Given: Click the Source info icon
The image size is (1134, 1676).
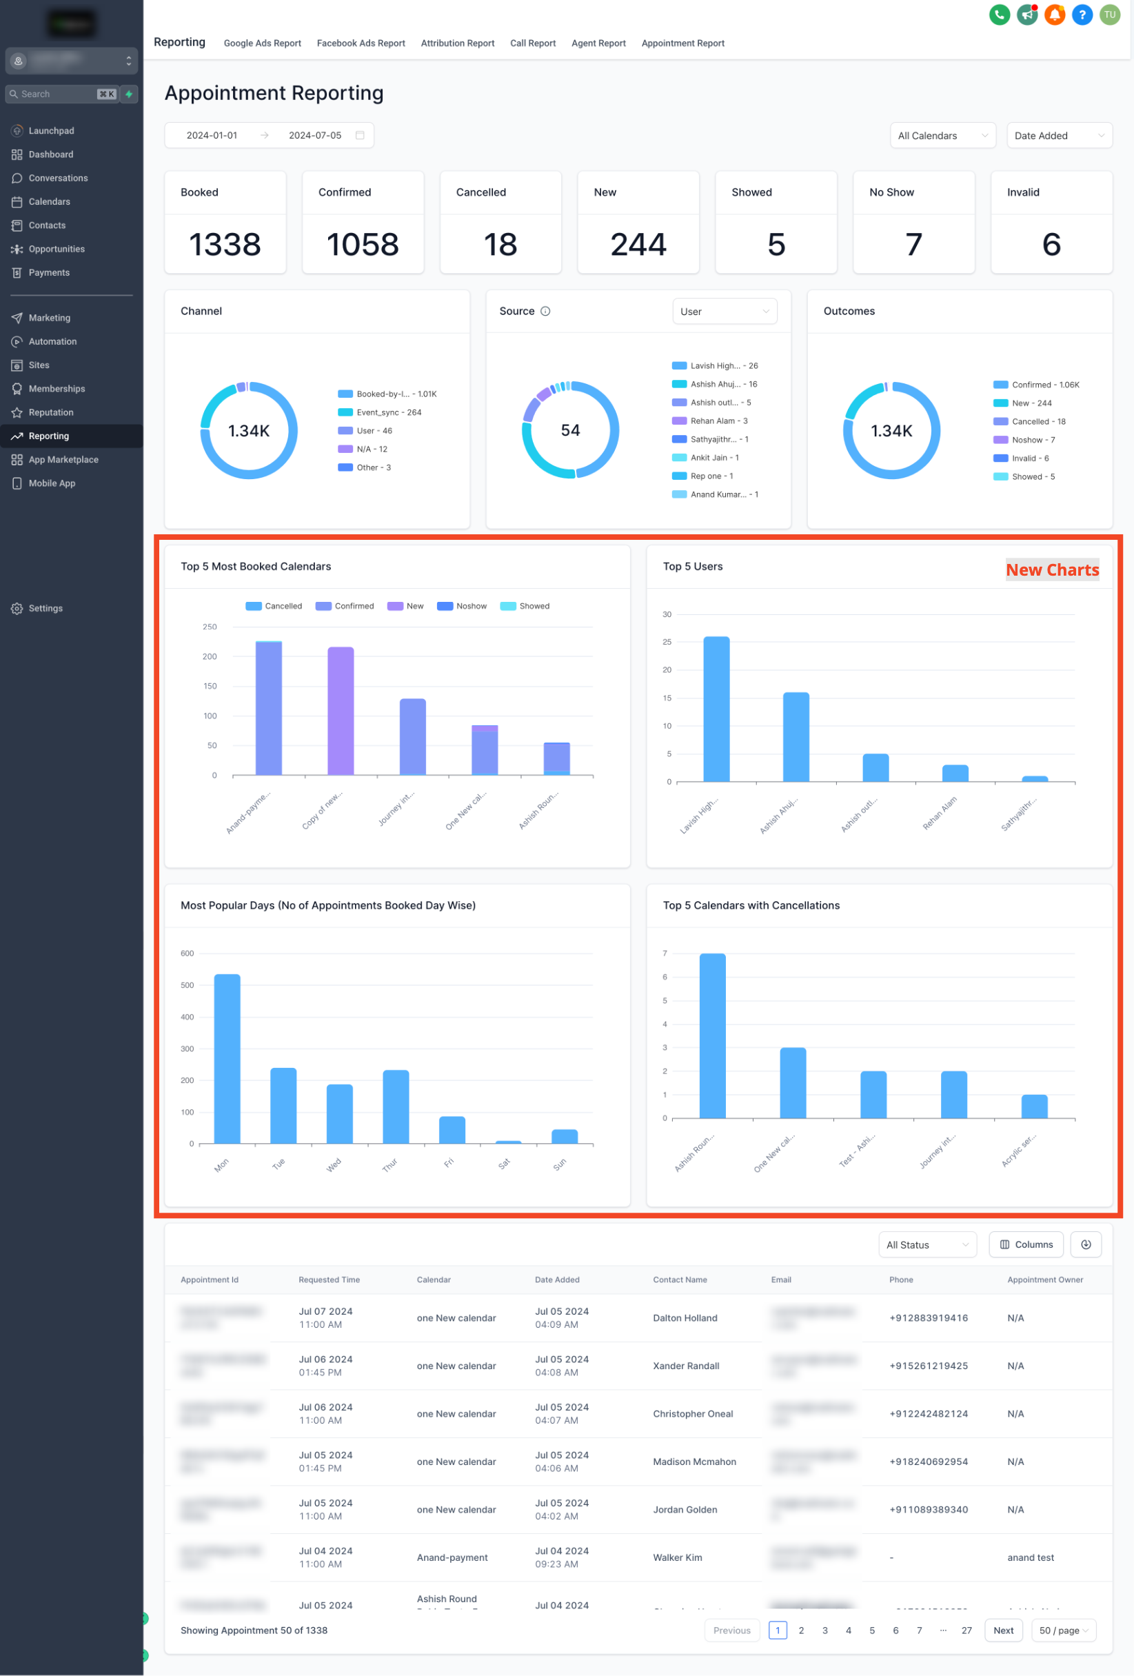Looking at the screenshot, I should pos(546,312).
